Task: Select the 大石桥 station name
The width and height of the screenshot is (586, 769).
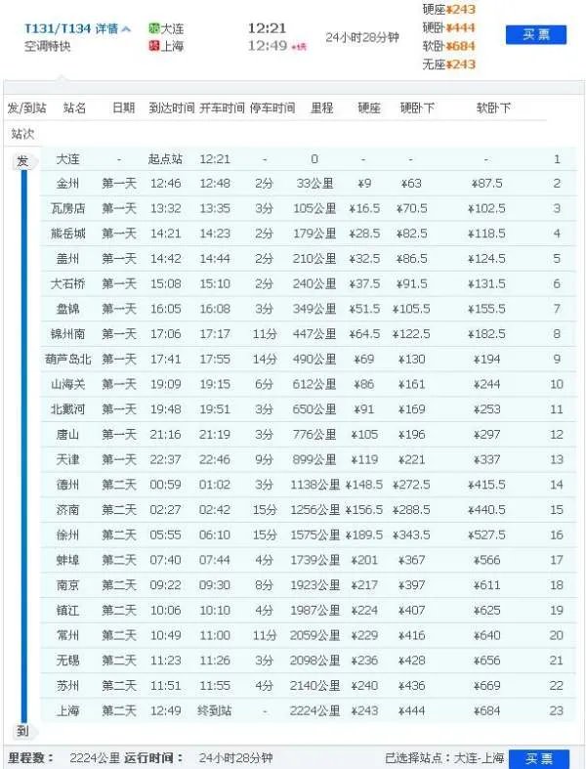Action: (67, 283)
